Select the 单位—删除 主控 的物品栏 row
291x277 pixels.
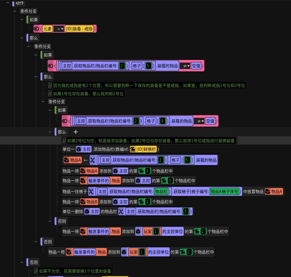128,211
